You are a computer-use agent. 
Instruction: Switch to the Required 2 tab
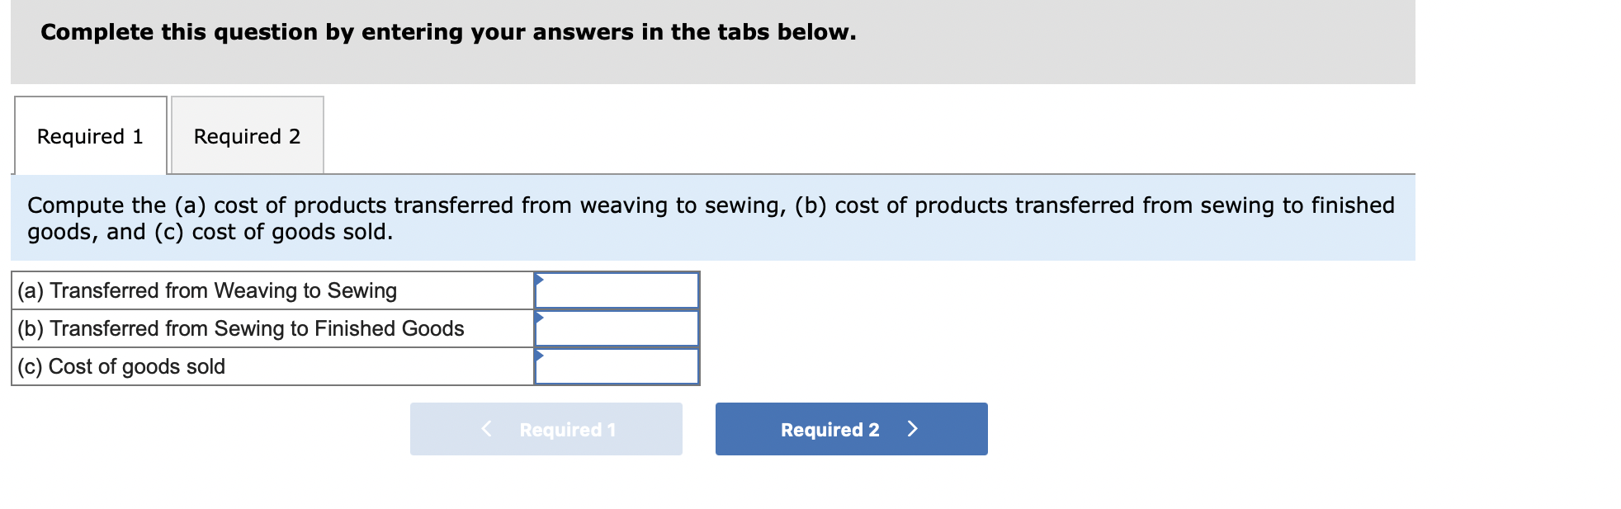[x=247, y=135]
